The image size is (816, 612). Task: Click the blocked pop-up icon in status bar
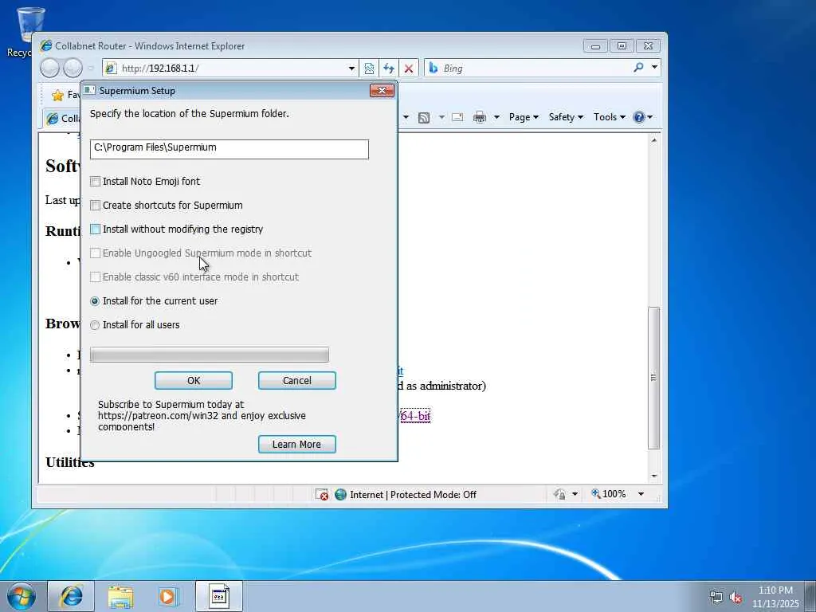coord(322,494)
